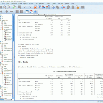The width and height of the screenshot is (103, 103).
Task: Click the second Kolmogorov-Smirnov Test table title
Action: [64, 72]
